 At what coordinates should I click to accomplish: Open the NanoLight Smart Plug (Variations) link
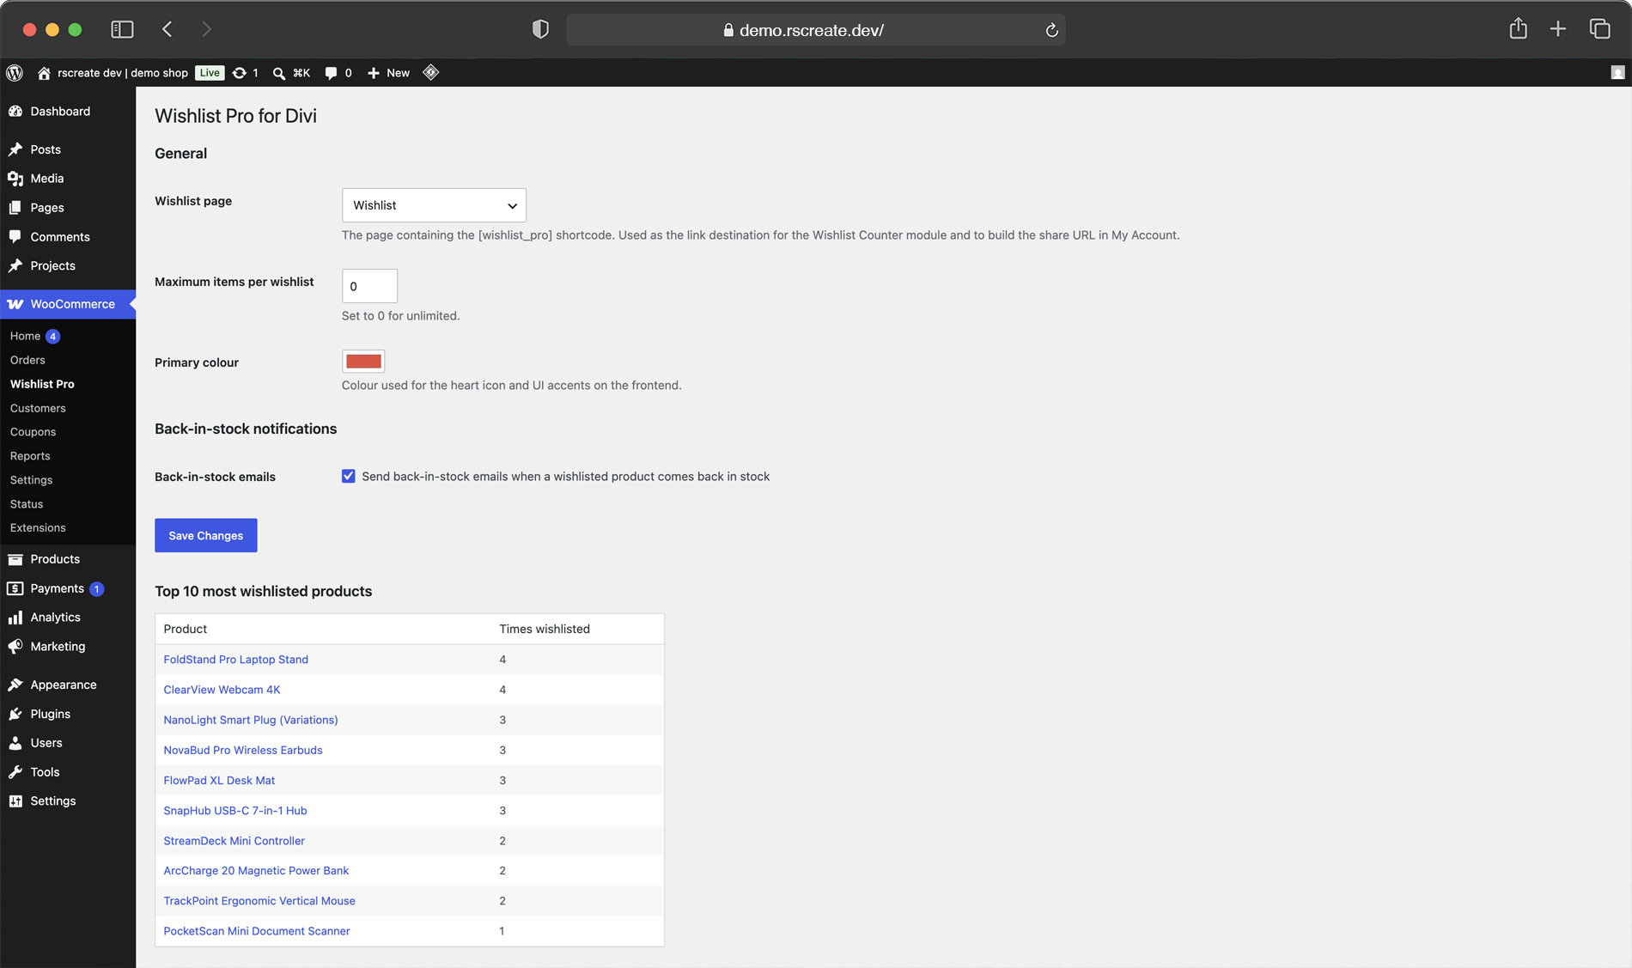251,720
